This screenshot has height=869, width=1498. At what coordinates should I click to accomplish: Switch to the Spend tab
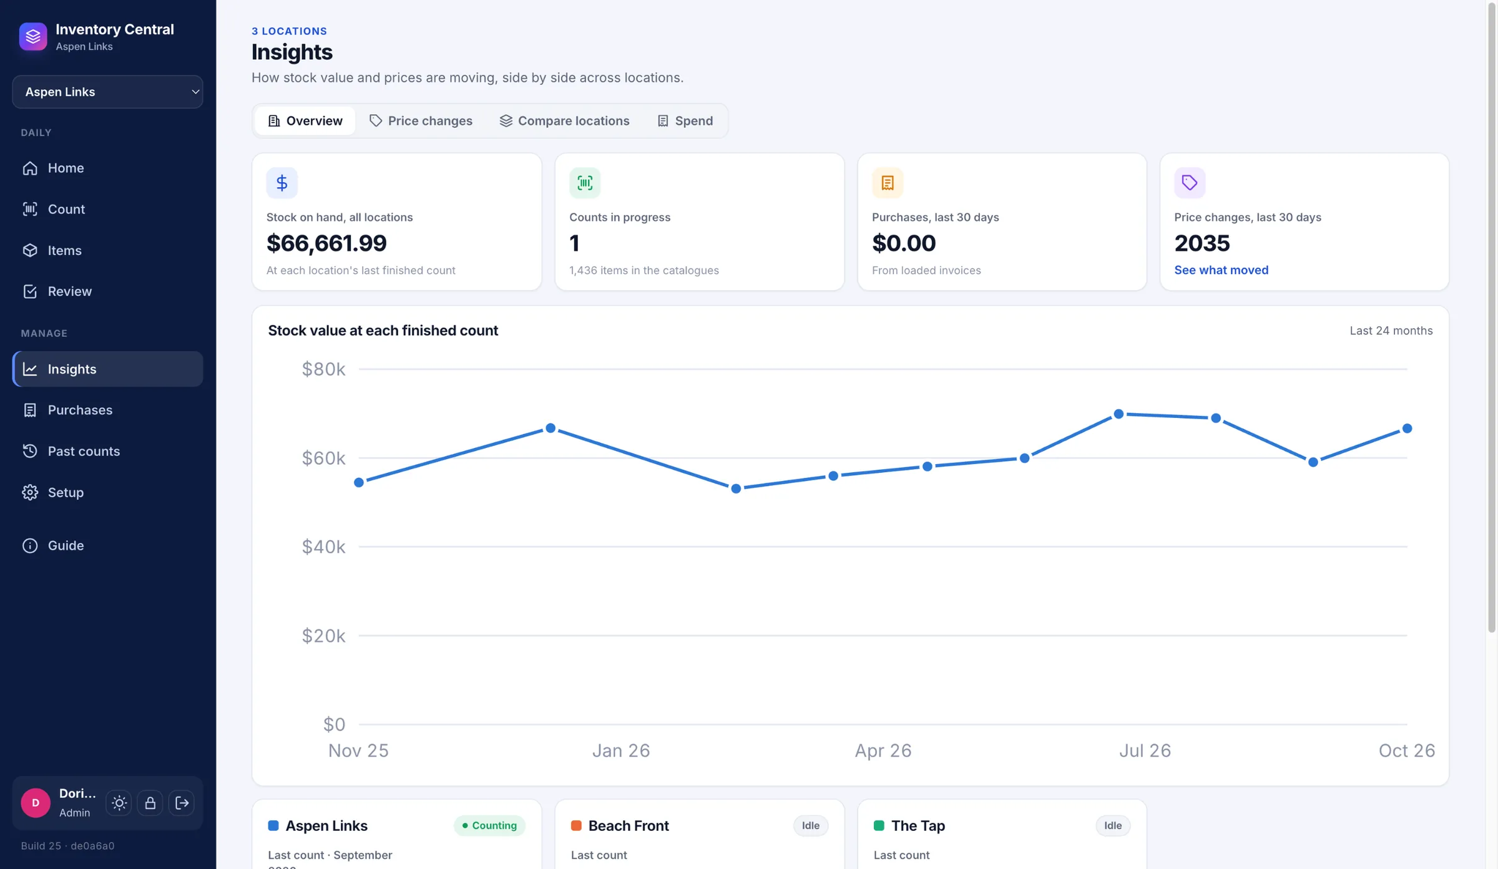point(685,120)
